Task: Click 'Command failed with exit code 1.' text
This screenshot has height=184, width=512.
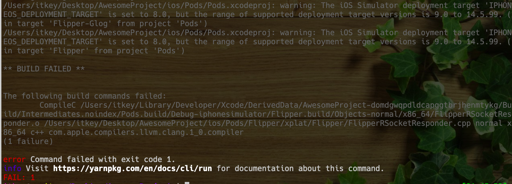Action: [103, 160]
